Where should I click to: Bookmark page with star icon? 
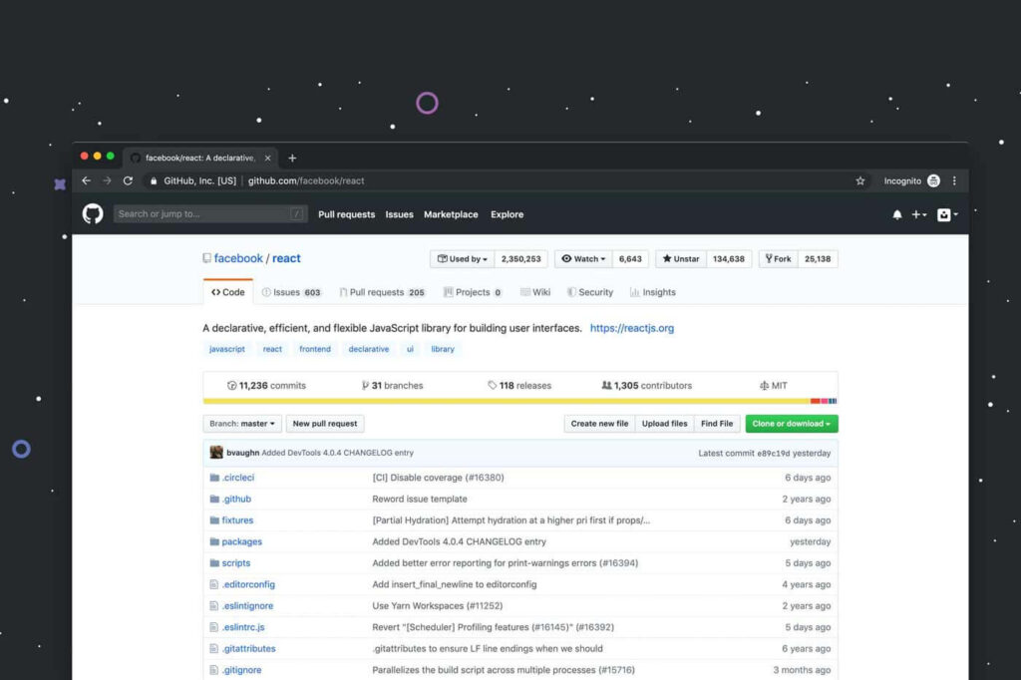click(859, 181)
